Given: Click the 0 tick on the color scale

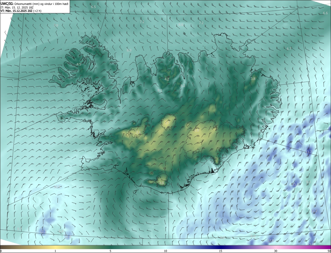Looking at the screenshot, I should pos(1,251).
